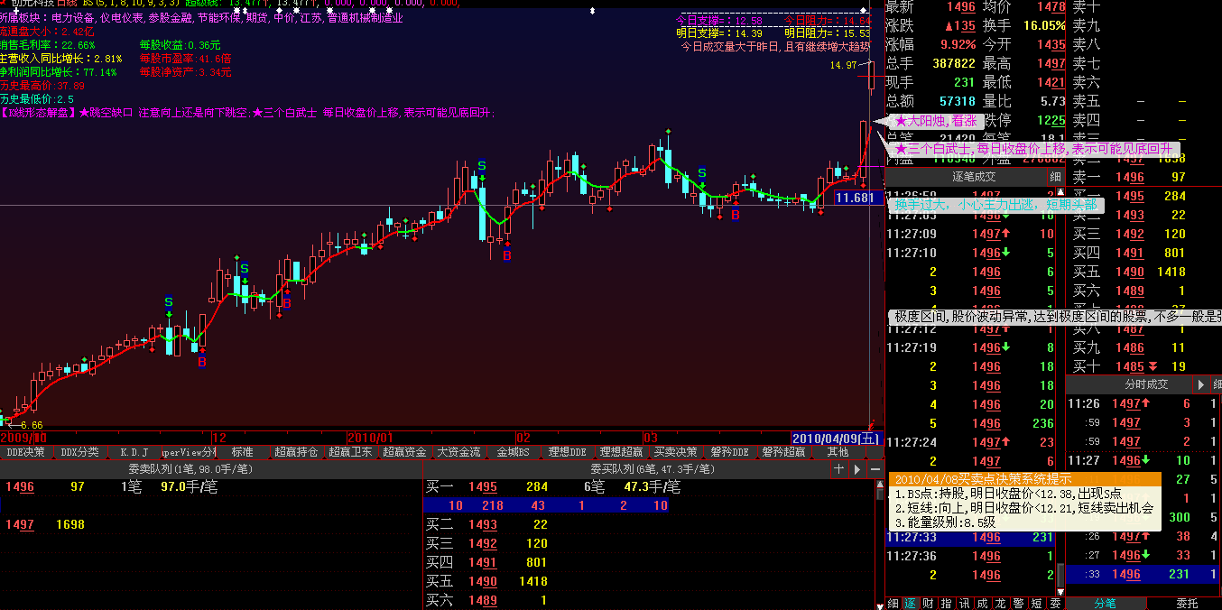
Task: Click the minus button in buy-queue header
Action: point(875,469)
